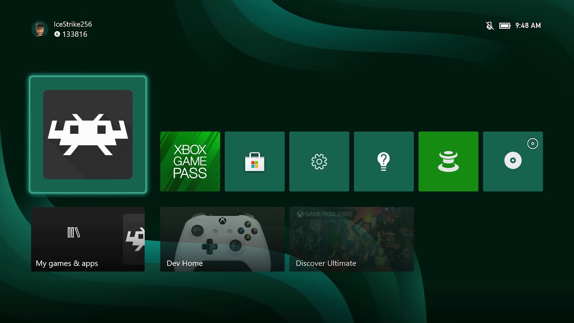This screenshot has height=323, width=574.
Task: Open the Dev Home tile
Action: [222, 239]
